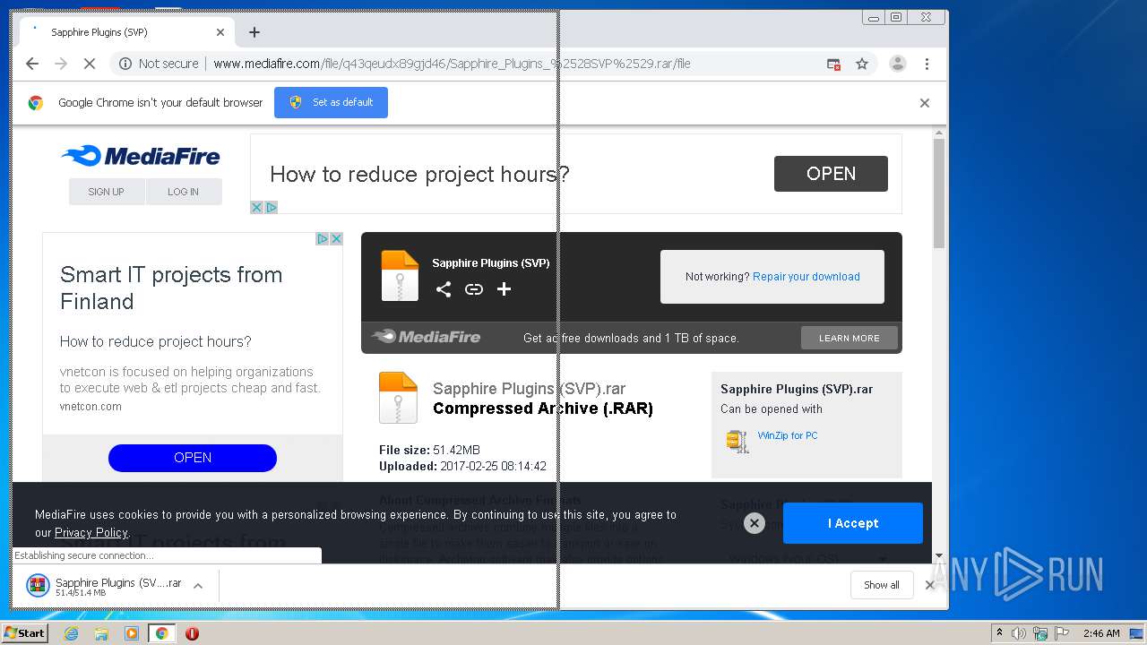Expand download item options chevron

coord(198,586)
